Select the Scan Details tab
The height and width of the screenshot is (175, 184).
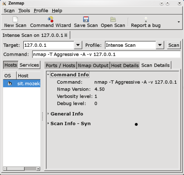click(155, 65)
